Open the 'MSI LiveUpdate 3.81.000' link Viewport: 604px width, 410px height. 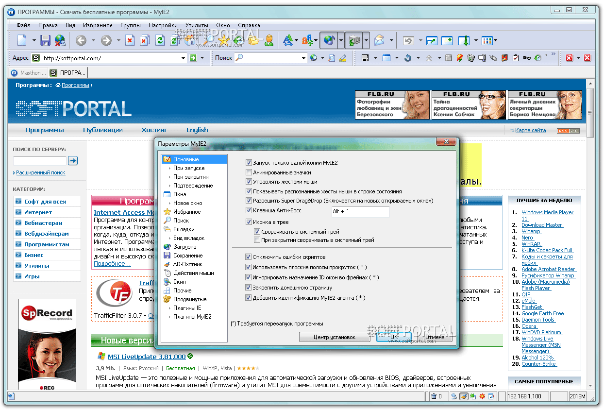point(147,357)
